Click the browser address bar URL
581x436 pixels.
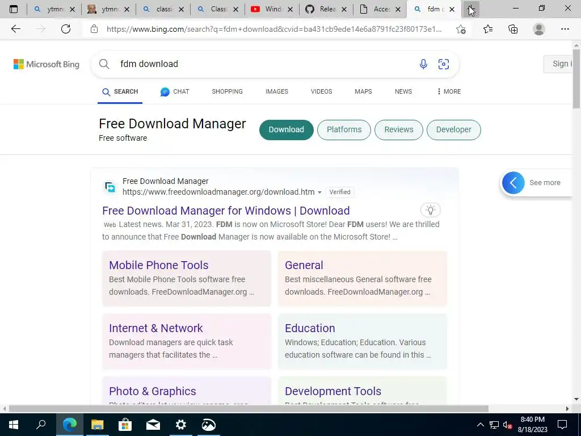point(274,30)
